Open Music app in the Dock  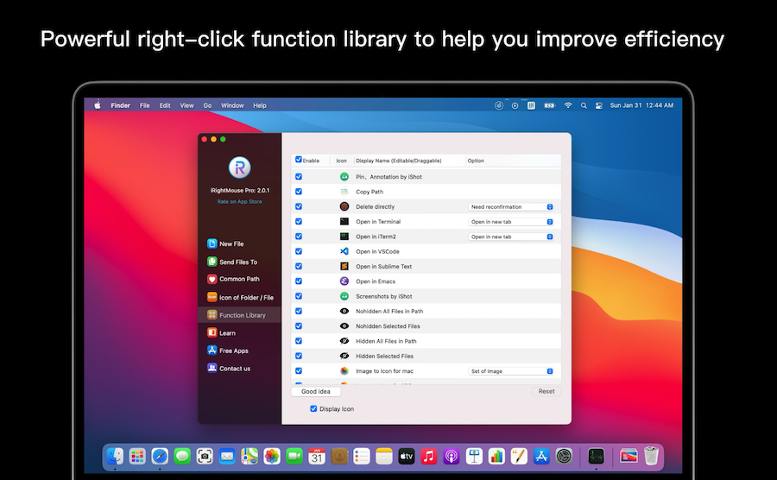pyautogui.click(x=429, y=456)
